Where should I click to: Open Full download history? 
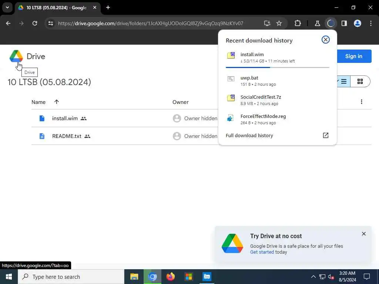point(249,135)
